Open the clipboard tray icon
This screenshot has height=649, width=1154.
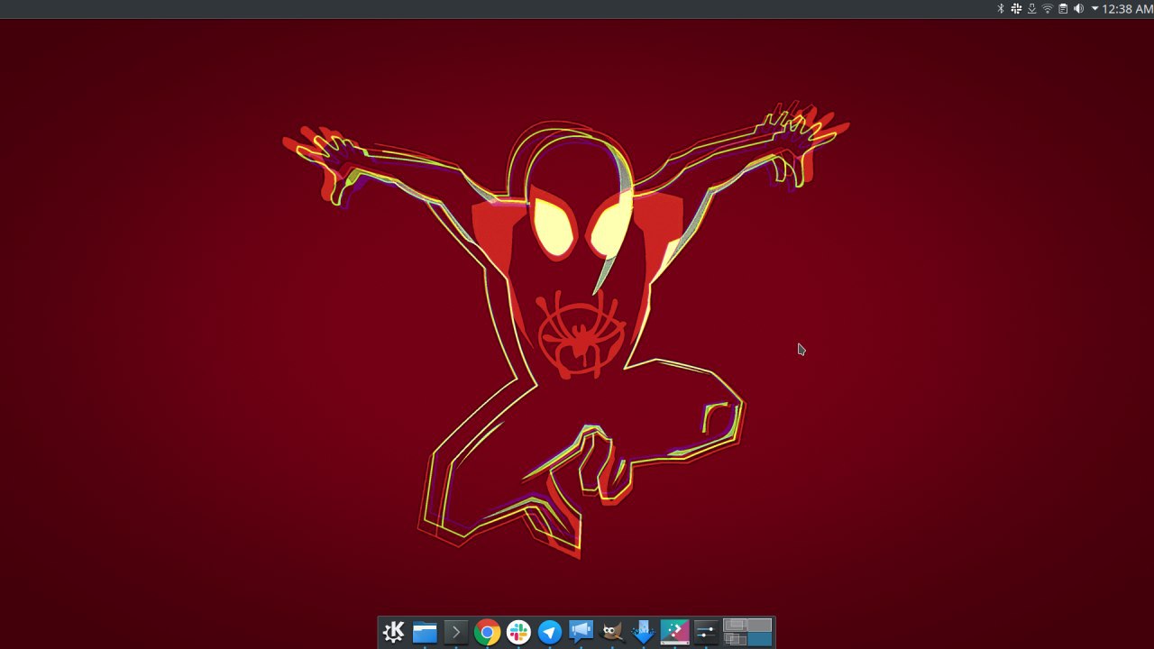tap(1063, 9)
